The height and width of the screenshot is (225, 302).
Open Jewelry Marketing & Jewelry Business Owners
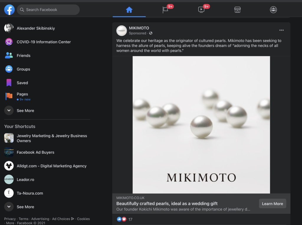point(52,138)
